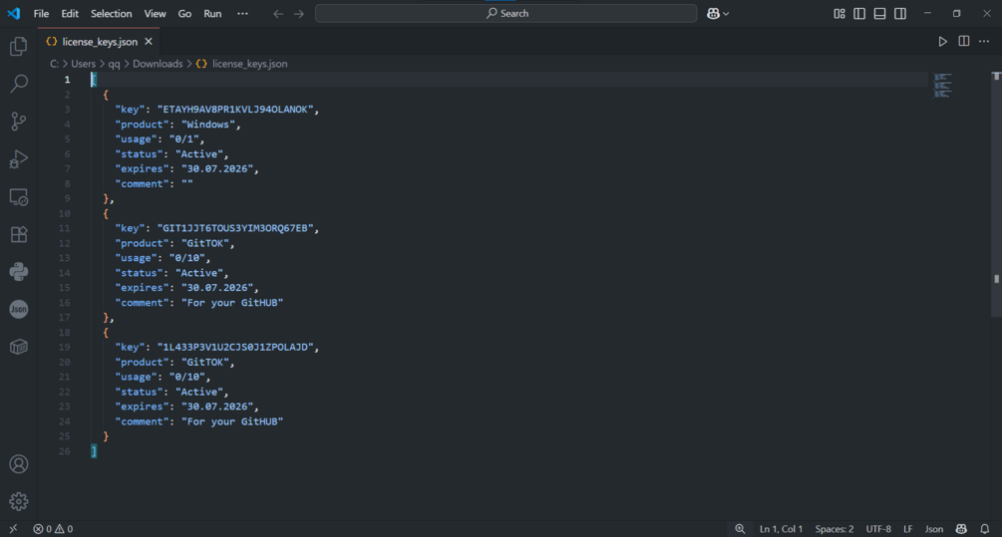The width and height of the screenshot is (1002, 537).
Task: Open the Edit menu
Action: click(70, 13)
